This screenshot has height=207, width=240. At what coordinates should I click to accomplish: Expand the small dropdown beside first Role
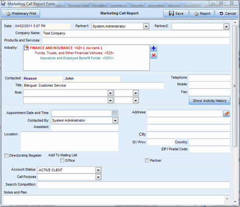[x=136, y=93]
